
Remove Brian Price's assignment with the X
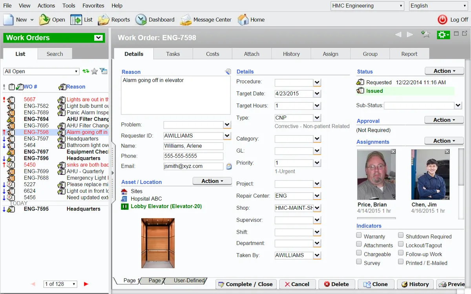[393, 152]
